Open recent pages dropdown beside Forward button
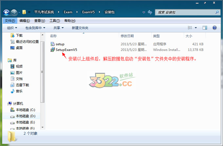223x146 pixels. click(19, 12)
